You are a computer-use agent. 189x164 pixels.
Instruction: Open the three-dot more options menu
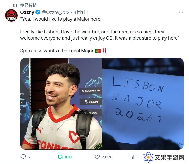pos(181,12)
